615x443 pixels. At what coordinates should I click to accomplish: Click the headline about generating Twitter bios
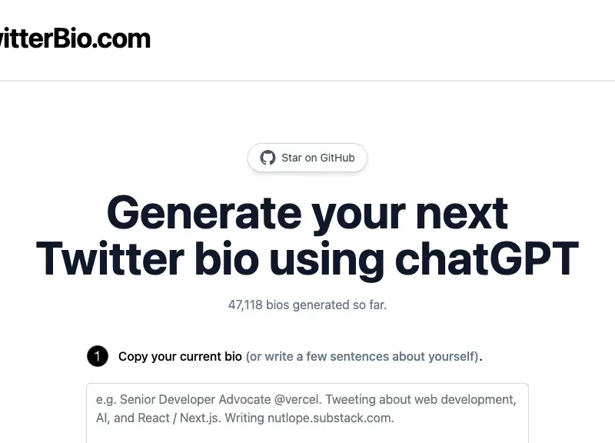pos(307,235)
